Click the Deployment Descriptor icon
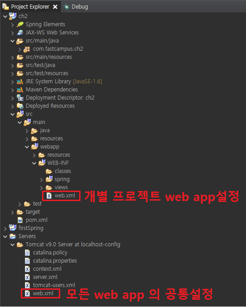The image size is (246, 307). point(20,97)
